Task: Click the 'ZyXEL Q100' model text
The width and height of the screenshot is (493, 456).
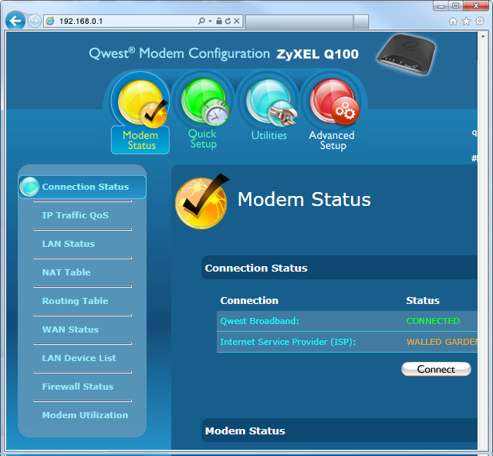Action: coord(318,54)
